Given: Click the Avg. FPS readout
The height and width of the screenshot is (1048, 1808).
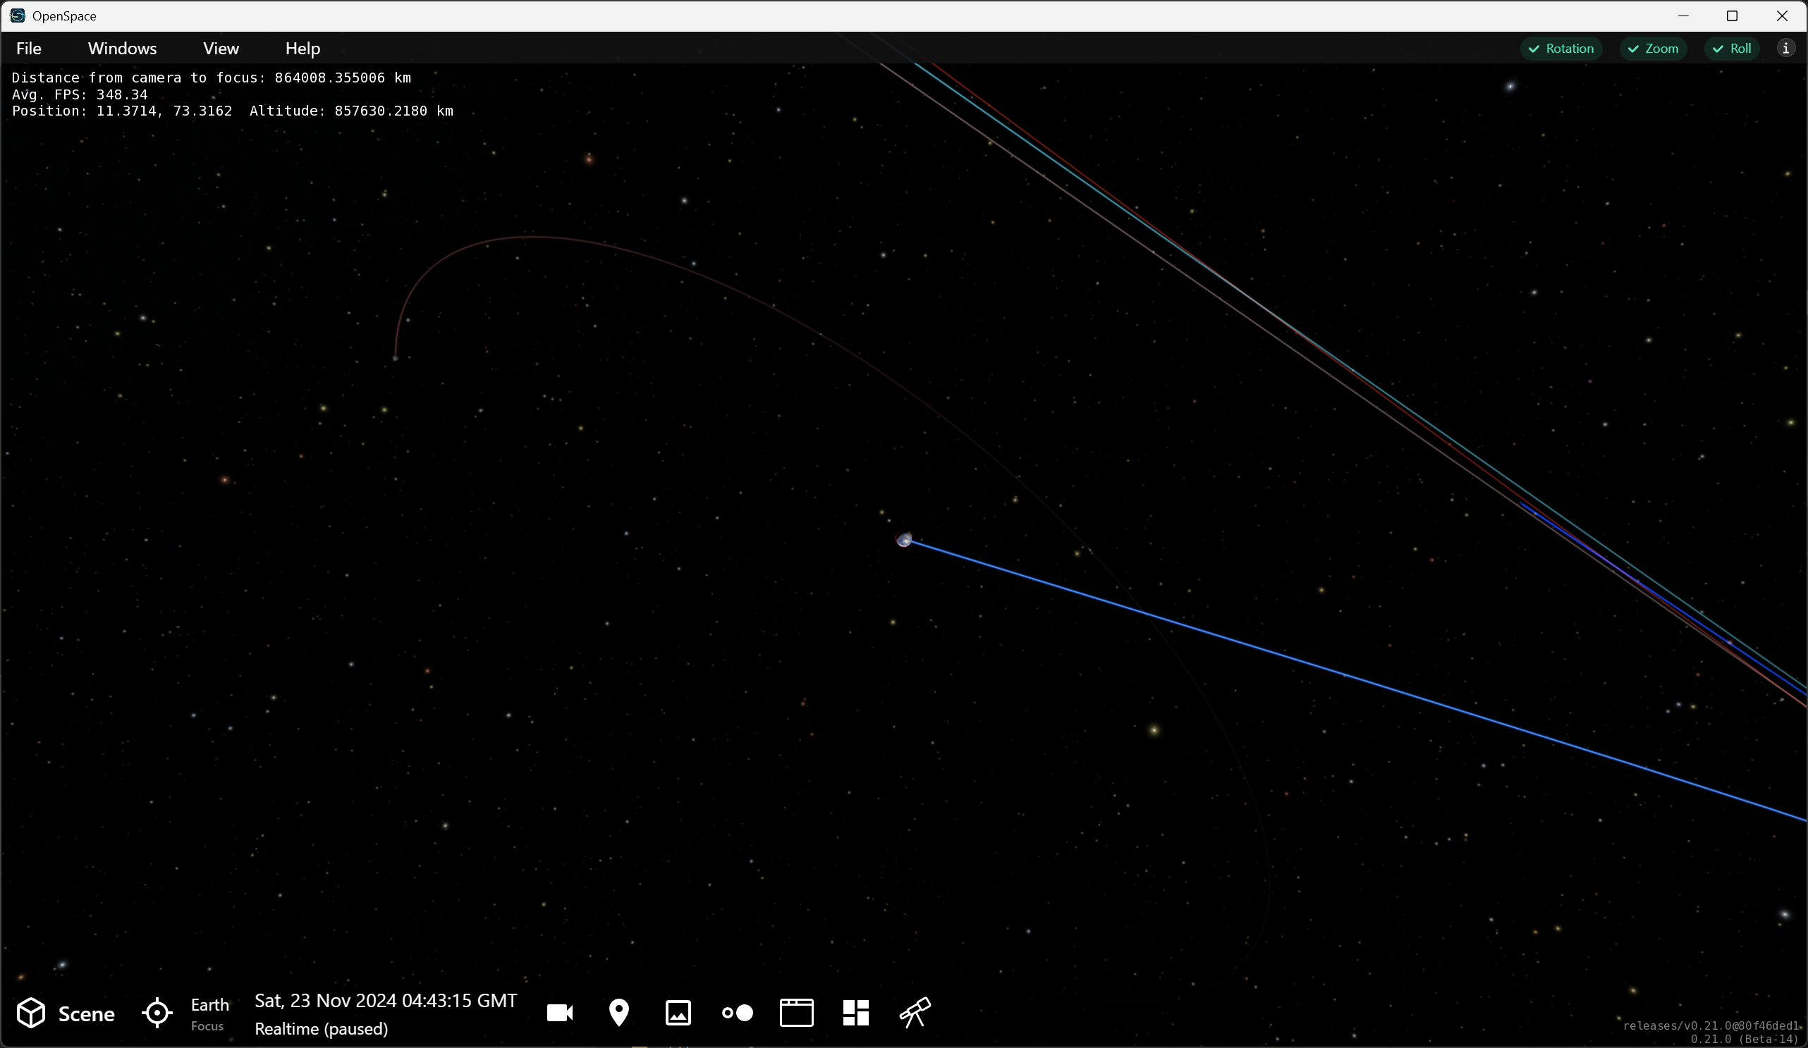Looking at the screenshot, I should tap(80, 94).
